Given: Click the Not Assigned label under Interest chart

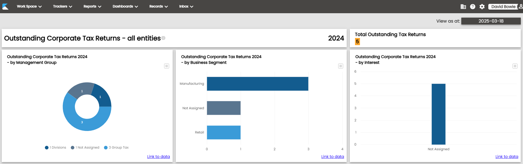Looking at the screenshot, I should point(438,149).
